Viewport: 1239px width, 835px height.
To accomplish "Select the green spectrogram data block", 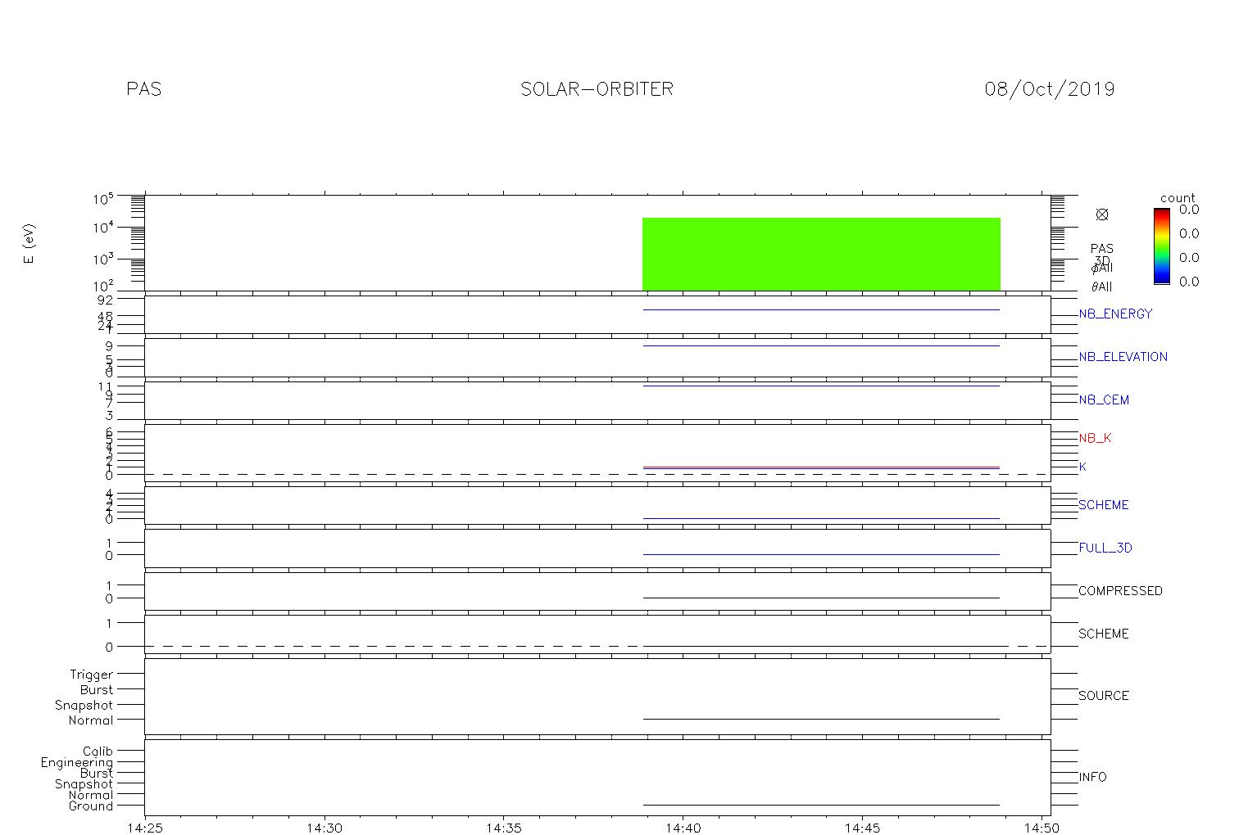I will coord(821,254).
